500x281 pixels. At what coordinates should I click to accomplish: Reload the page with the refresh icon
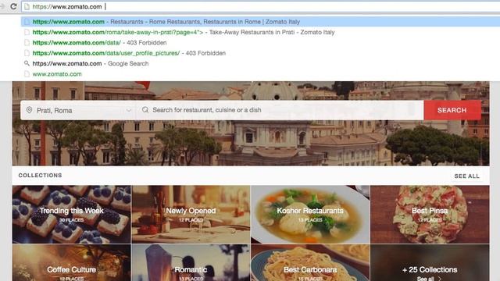click(13, 6)
